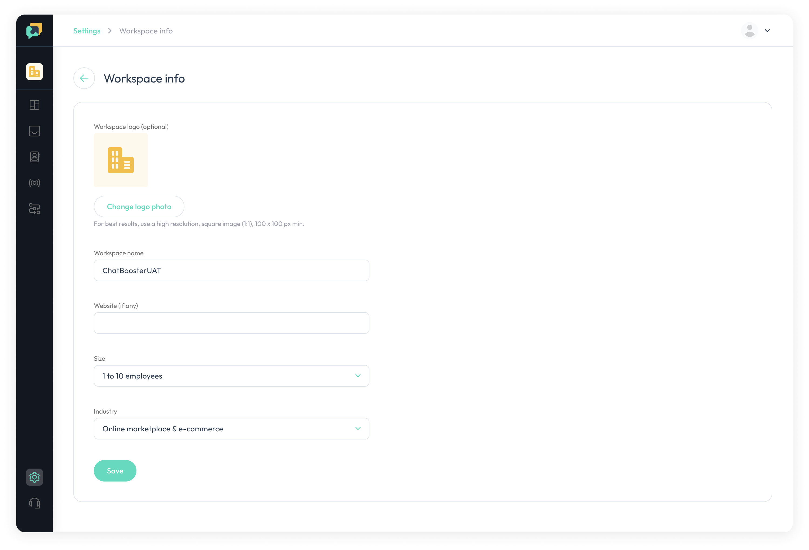The width and height of the screenshot is (809, 550).
Task: Click the inbox tray icon in sidebar
Action: pos(35,131)
